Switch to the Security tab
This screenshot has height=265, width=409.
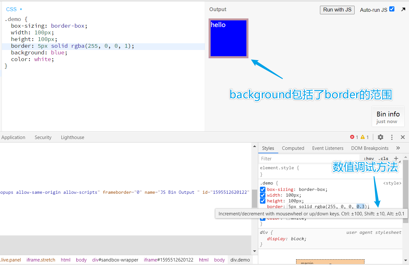[x=43, y=137]
